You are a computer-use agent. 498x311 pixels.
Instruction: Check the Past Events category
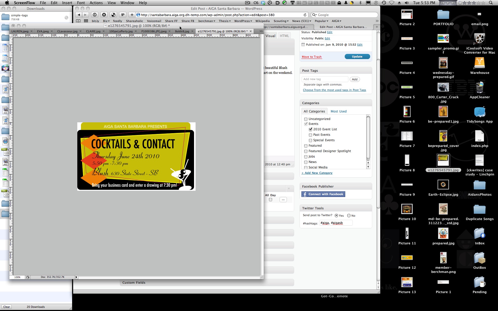click(310, 135)
